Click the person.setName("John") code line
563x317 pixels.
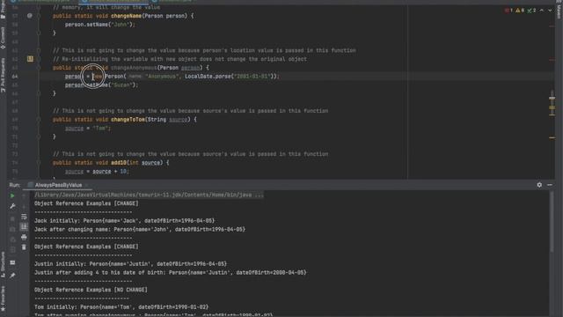pyautogui.click(x=99, y=25)
